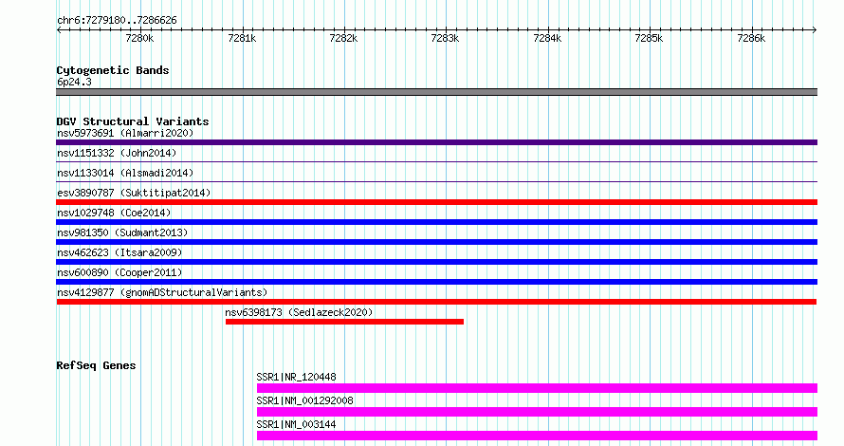Select the dark purple nsv5973691 variant bar
This screenshot has width=844, height=446.
[x=436, y=142]
